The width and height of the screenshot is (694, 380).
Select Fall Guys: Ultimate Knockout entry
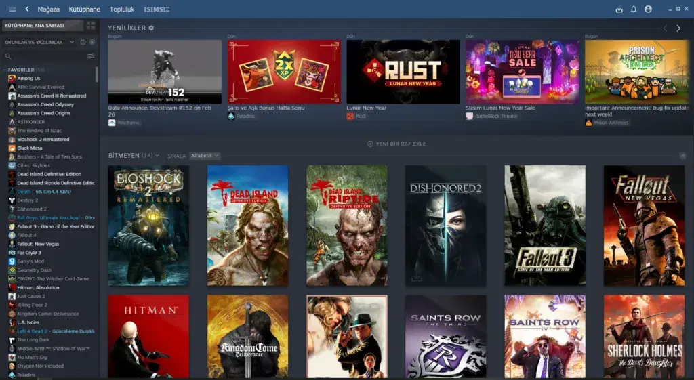pos(56,217)
